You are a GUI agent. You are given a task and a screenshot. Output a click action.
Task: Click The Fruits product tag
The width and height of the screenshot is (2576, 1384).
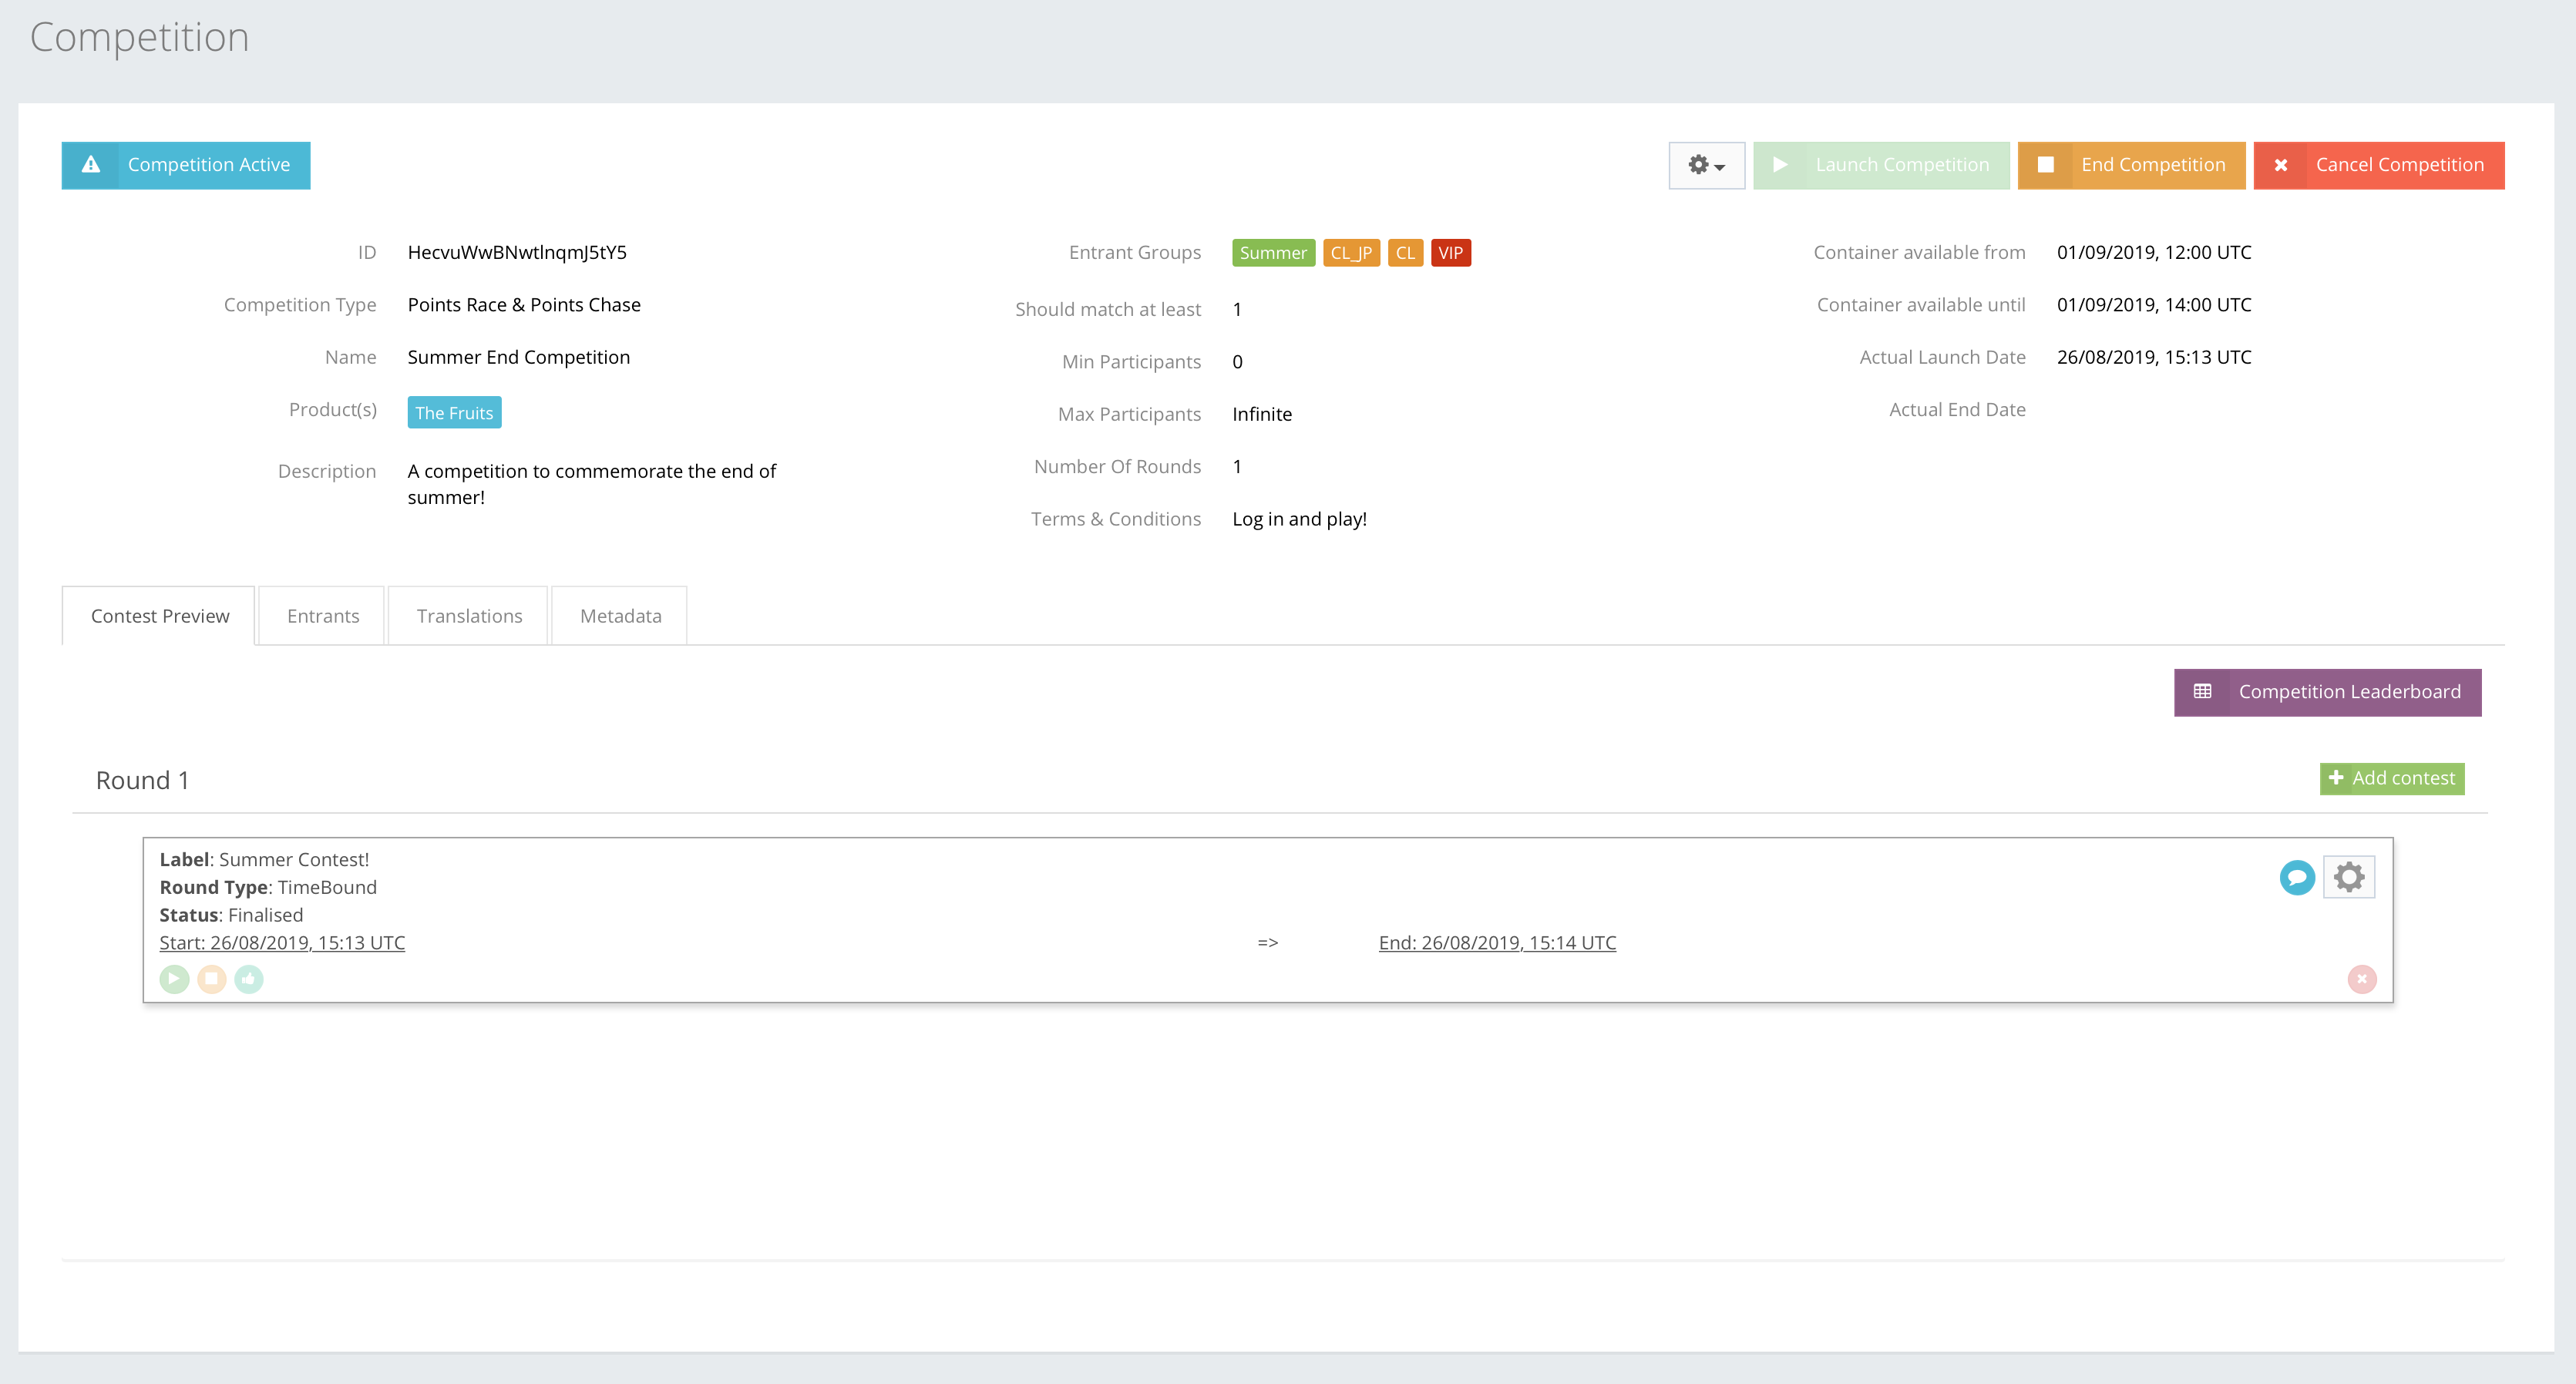tap(454, 413)
